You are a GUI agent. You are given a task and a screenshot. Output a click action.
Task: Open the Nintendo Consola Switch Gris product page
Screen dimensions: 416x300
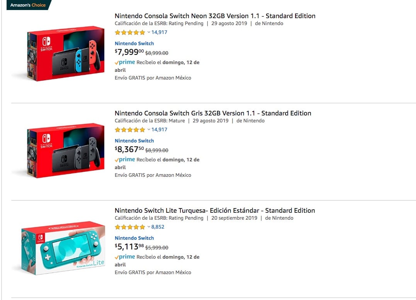(212, 113)
